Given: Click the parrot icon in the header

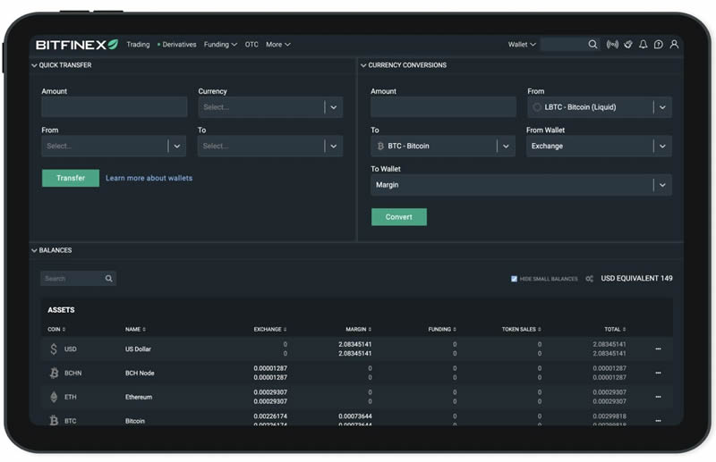Looking at the screenshot, I should [628, 45].
